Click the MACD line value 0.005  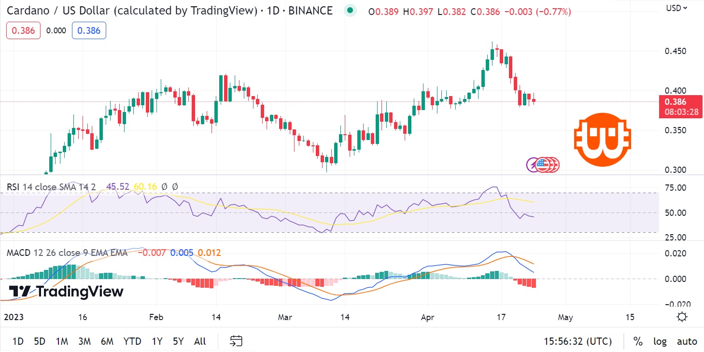[182, 253]
